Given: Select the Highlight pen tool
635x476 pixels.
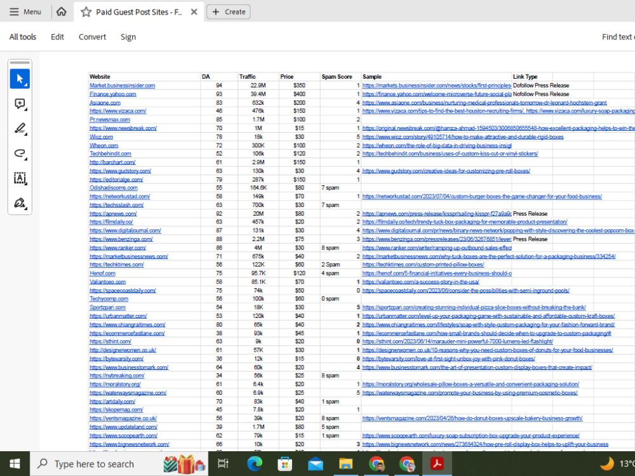Looking at the screenshot, I should [x=20, y=129].
